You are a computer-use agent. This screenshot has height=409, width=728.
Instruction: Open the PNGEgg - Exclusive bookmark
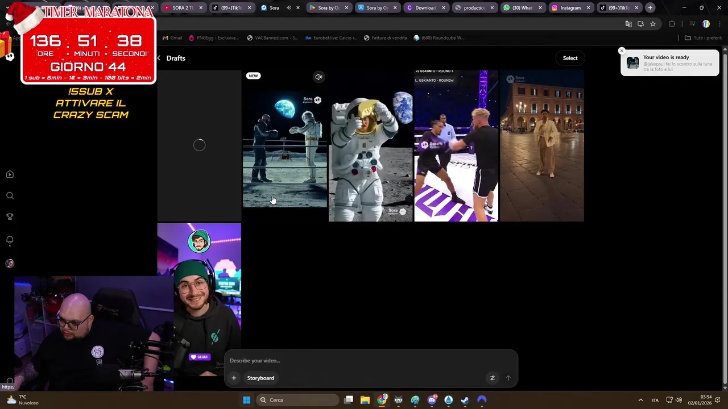(x=213, y=38)
